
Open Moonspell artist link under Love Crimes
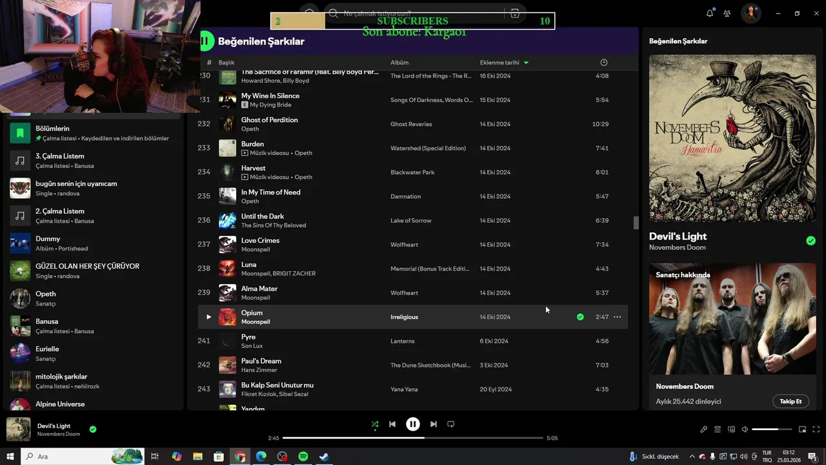coord(256,249)
